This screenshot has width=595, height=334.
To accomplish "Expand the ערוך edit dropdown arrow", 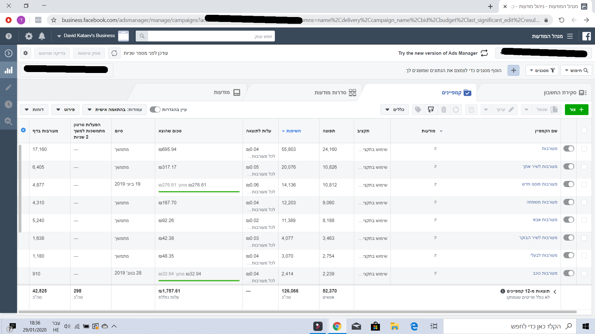I will (x=486, y=109).
